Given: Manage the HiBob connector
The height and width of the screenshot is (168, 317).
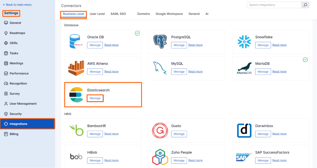Looking at the screenshot, I should click(95, 161).
